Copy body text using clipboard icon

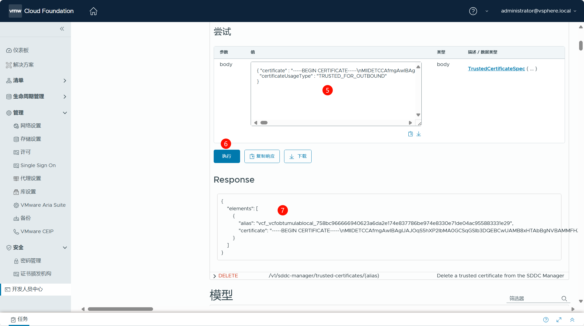click(410, 134)
